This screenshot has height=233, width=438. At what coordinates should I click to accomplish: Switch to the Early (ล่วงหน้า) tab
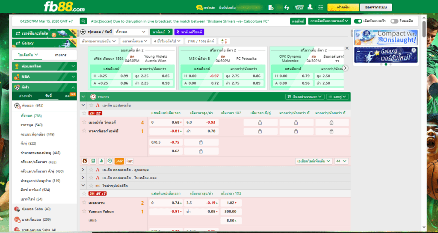click(25, 96)
